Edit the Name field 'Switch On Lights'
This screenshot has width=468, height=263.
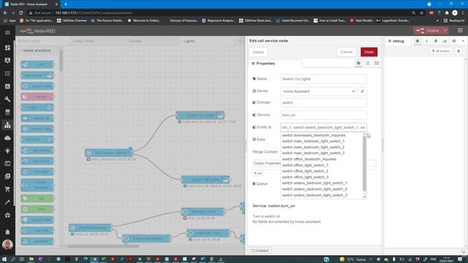click(323, 79)
